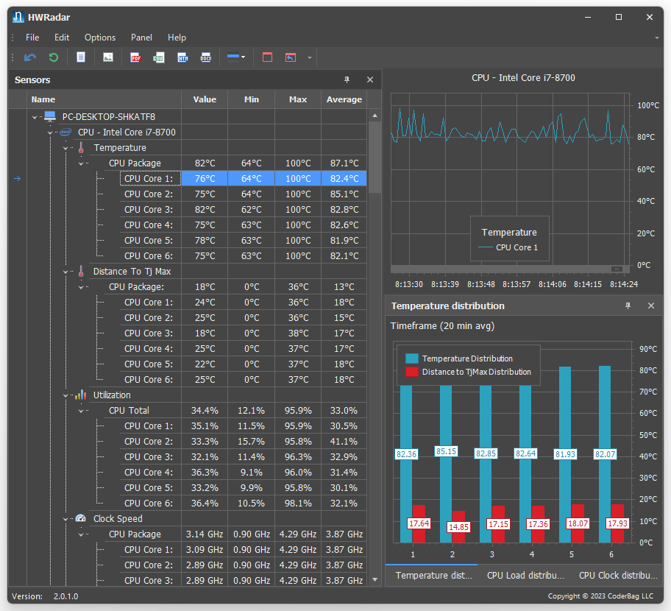Image resolution: width=671 pixels, height=611 pixels.
Task: Sort by the Value column header
Action: [205, 99]
